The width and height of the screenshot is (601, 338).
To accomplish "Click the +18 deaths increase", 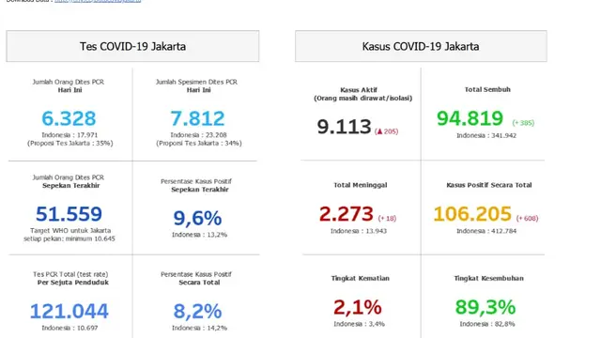I will pos(387,218).
